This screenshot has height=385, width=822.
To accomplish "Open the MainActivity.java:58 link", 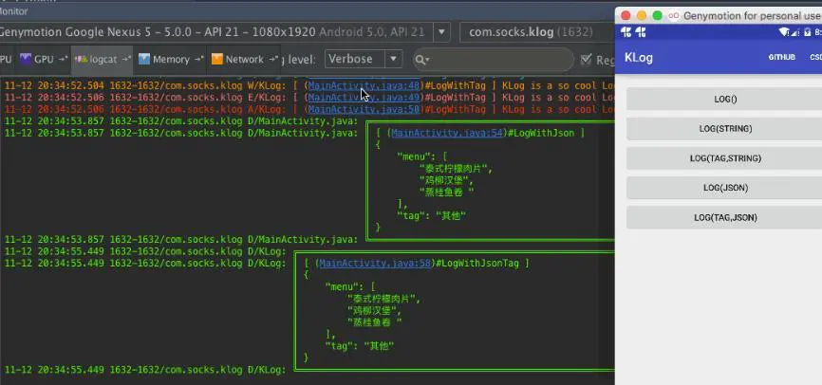I will (375, 263).
